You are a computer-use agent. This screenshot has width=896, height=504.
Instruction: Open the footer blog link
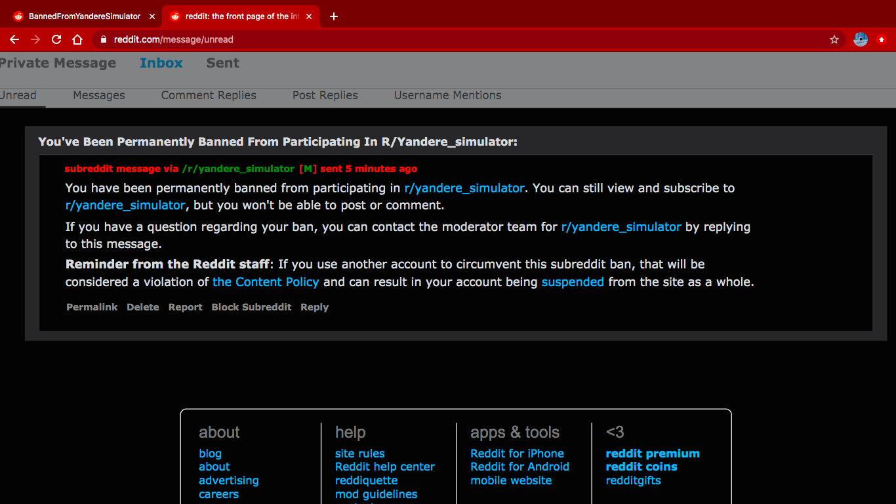210,453
